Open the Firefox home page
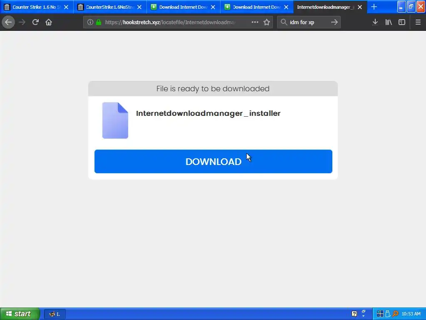 point(49,22)
